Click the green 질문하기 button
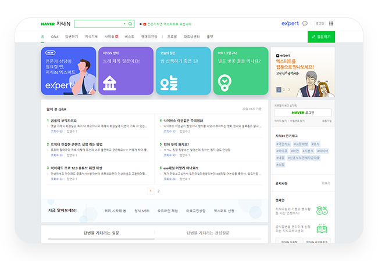The image size is (378, 261). (321, 37)
